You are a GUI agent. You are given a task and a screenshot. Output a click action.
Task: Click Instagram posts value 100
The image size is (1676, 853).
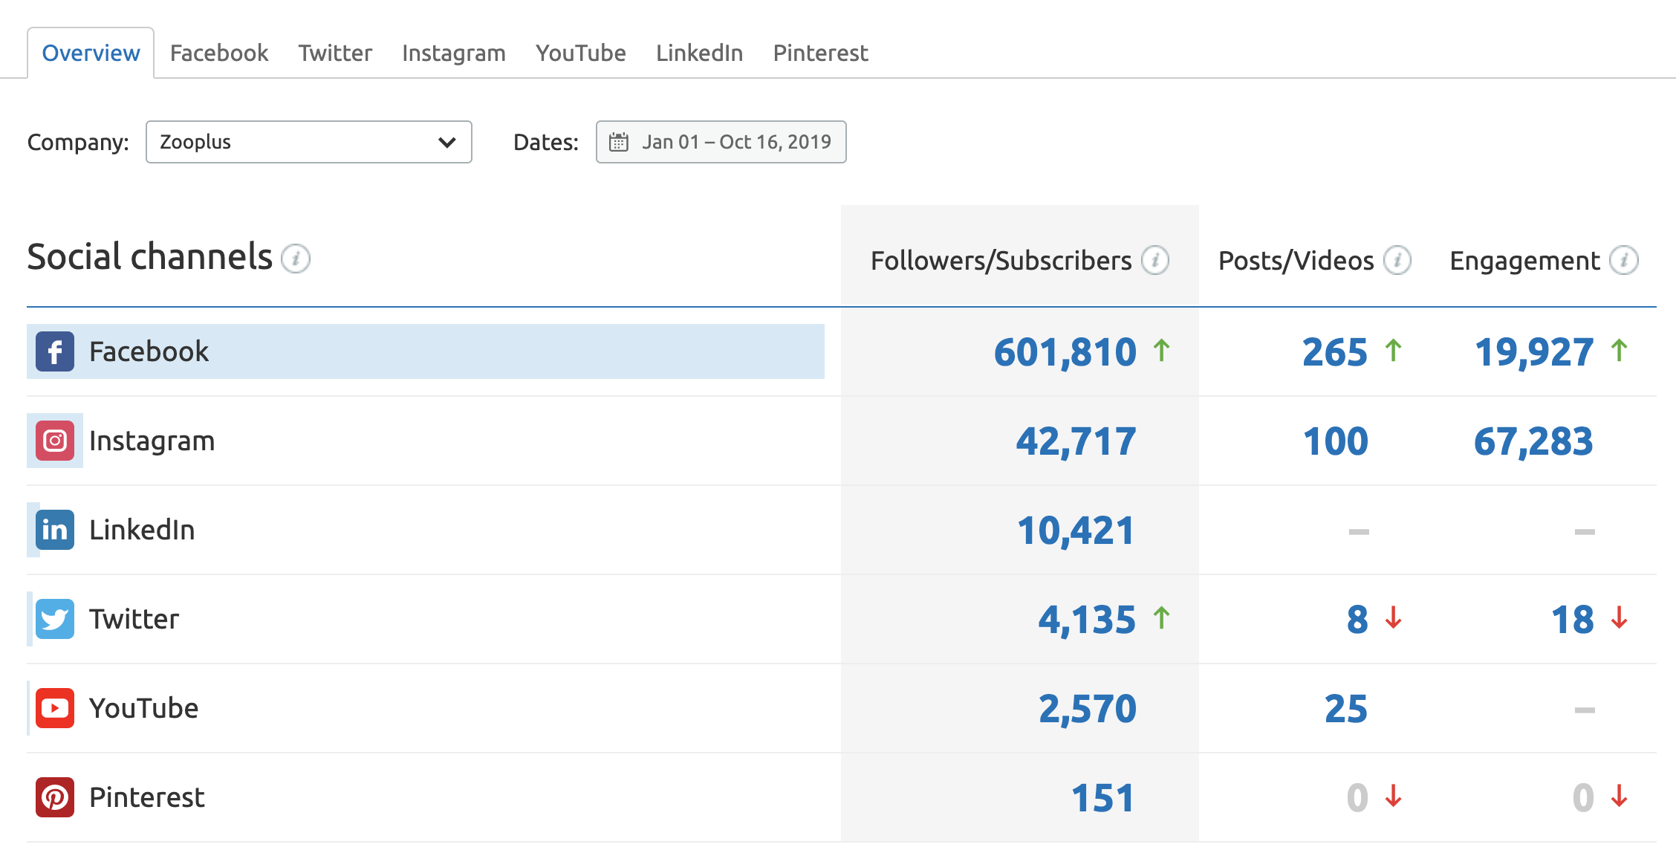pos(1336,441)
